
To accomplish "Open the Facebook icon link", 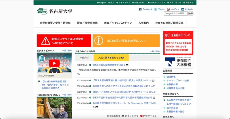I will [140, 9].
